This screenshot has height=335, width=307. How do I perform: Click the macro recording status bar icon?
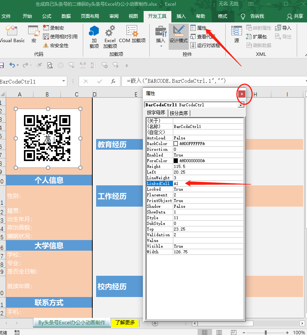[x=17, y=332]
